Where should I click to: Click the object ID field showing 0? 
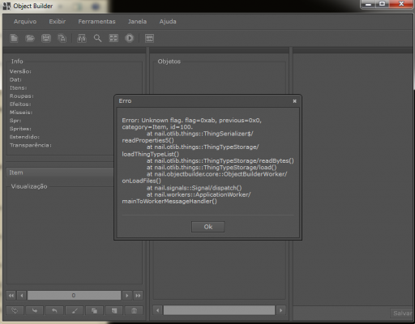pyautogui.click(x=74, y=296)
